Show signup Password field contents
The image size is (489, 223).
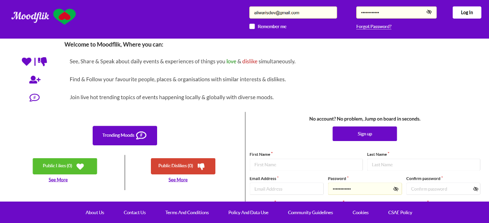coord(396,189)
